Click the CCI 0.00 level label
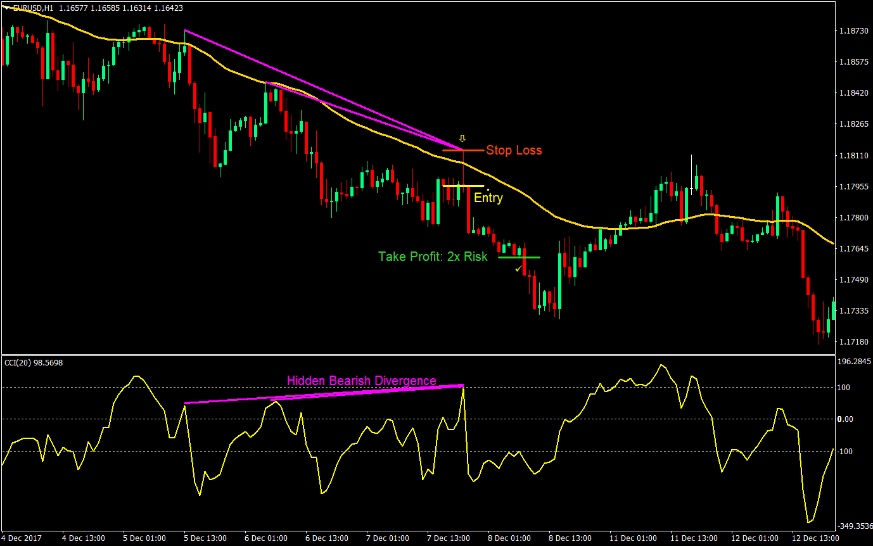This screenshot has width=873, height=546. point(846,419)
